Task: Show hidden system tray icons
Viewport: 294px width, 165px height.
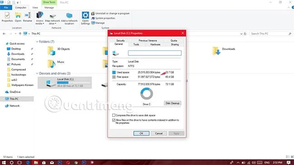Action: tap(238, 163)
